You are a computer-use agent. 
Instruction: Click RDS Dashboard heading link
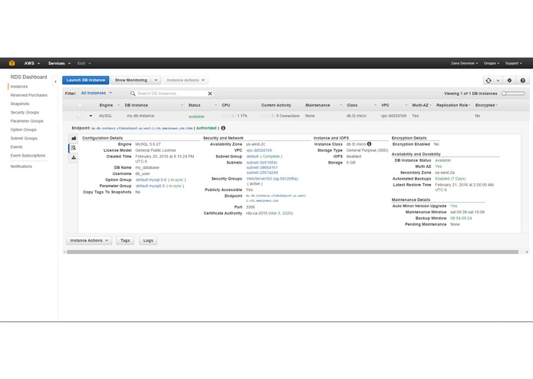[28, 77]
